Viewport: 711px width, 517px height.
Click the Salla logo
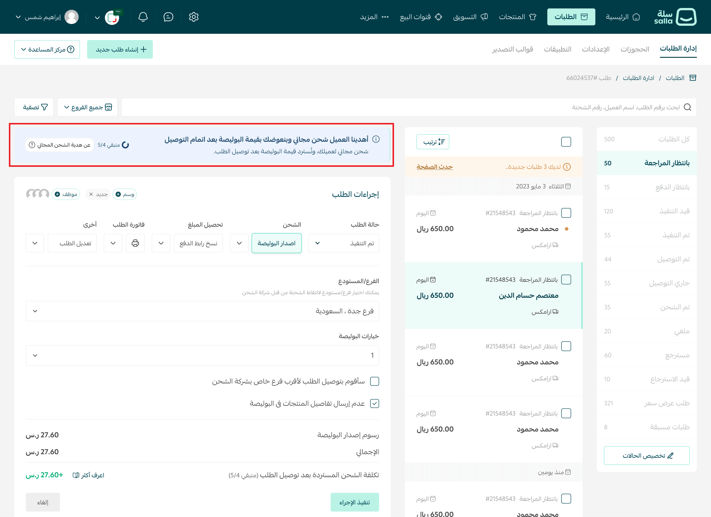675,17
